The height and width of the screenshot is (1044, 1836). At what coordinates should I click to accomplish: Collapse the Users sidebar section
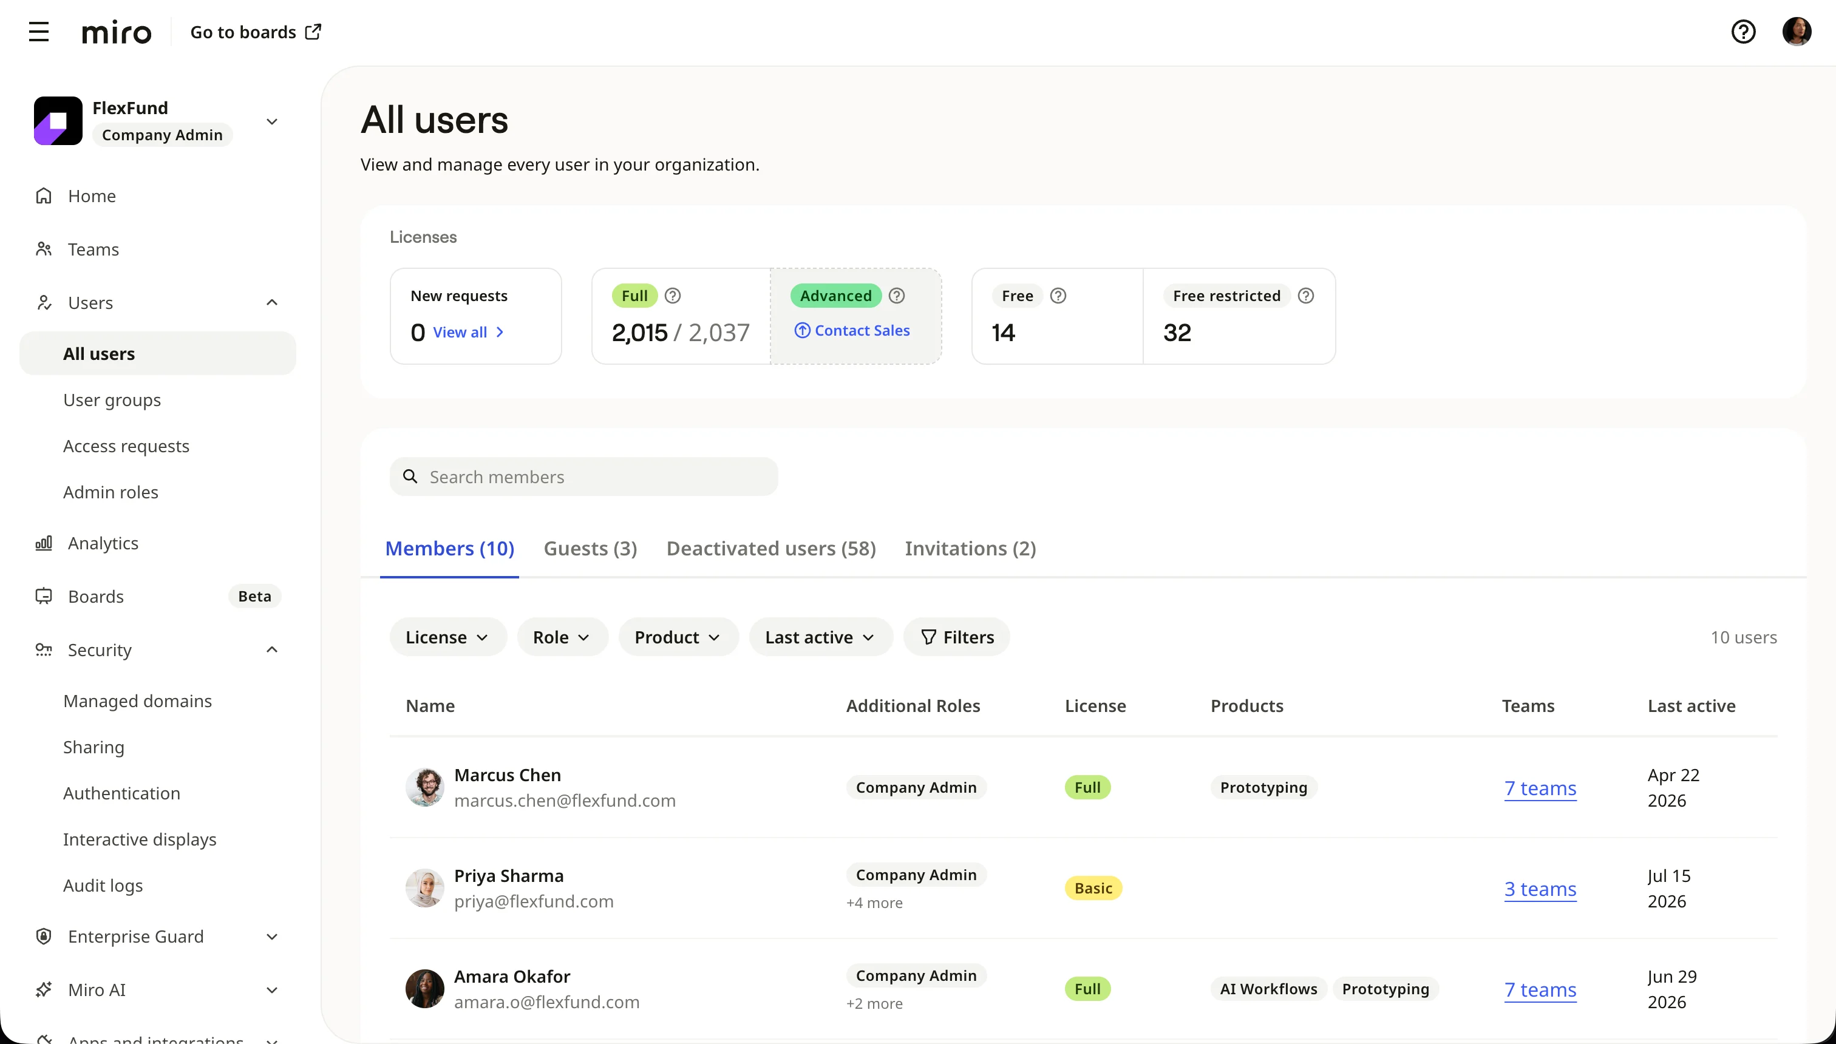[x=272, y=302]
